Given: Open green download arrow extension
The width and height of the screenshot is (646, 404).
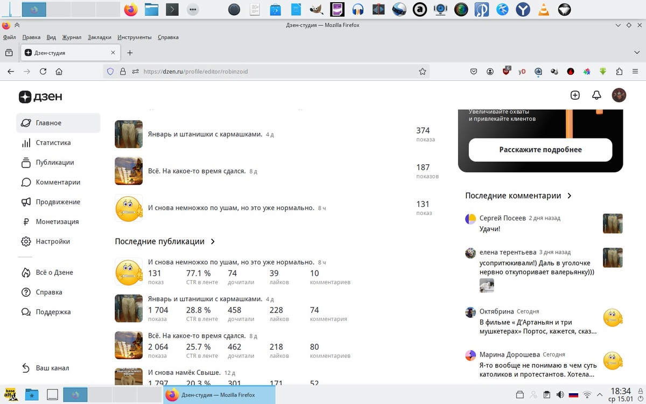Looking at the screenshot, I should point(603,71).
